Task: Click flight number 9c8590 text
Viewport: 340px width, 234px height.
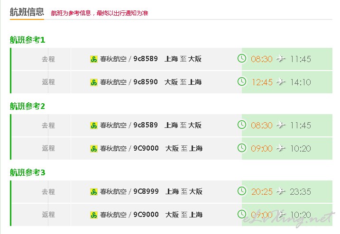Action: point(146,82)
